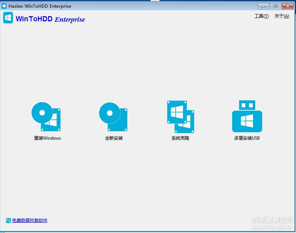Click the WinToHDD Windows logo in the header
This screenshot has width=296, height=233.
click(x=8, y=18)
